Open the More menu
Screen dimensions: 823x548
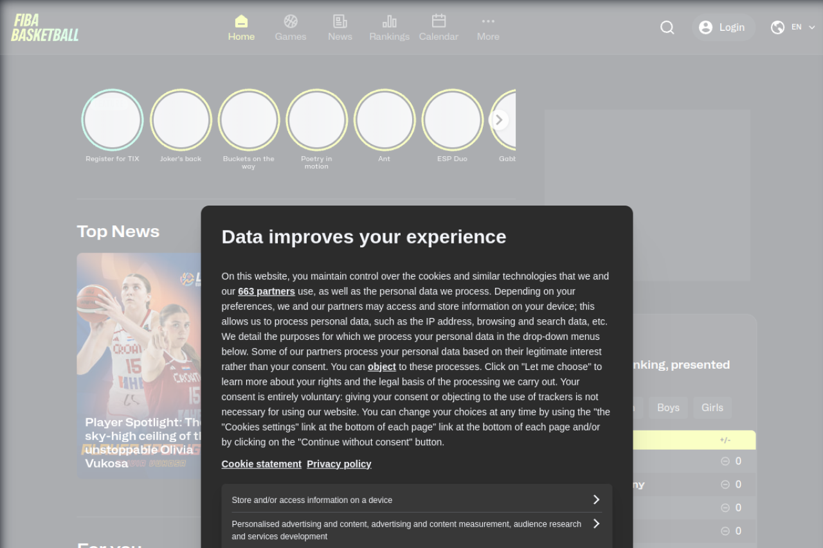488,28
